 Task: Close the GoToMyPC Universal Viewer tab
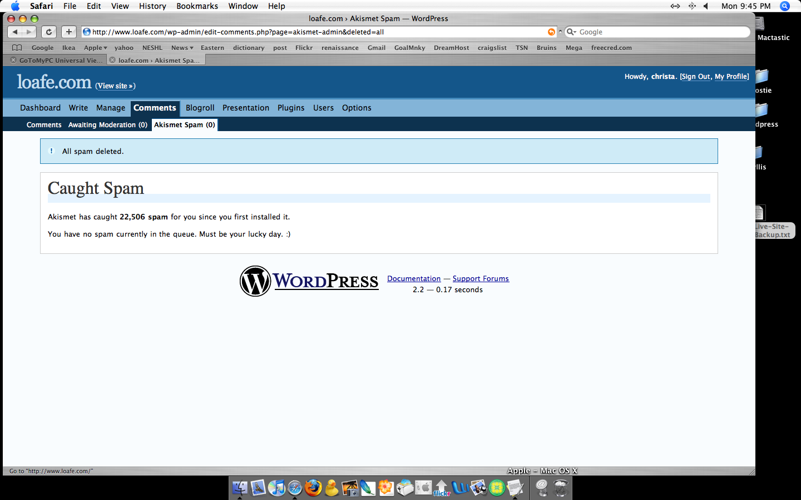tap(13, 60)
